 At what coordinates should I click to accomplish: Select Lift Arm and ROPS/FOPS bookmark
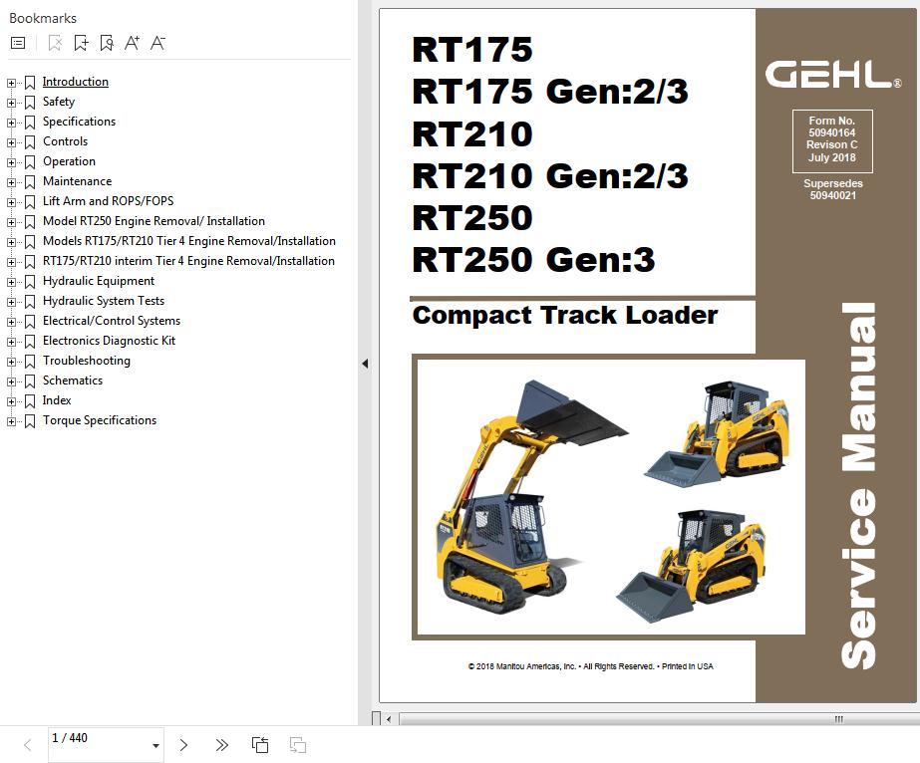click(108, 201)
